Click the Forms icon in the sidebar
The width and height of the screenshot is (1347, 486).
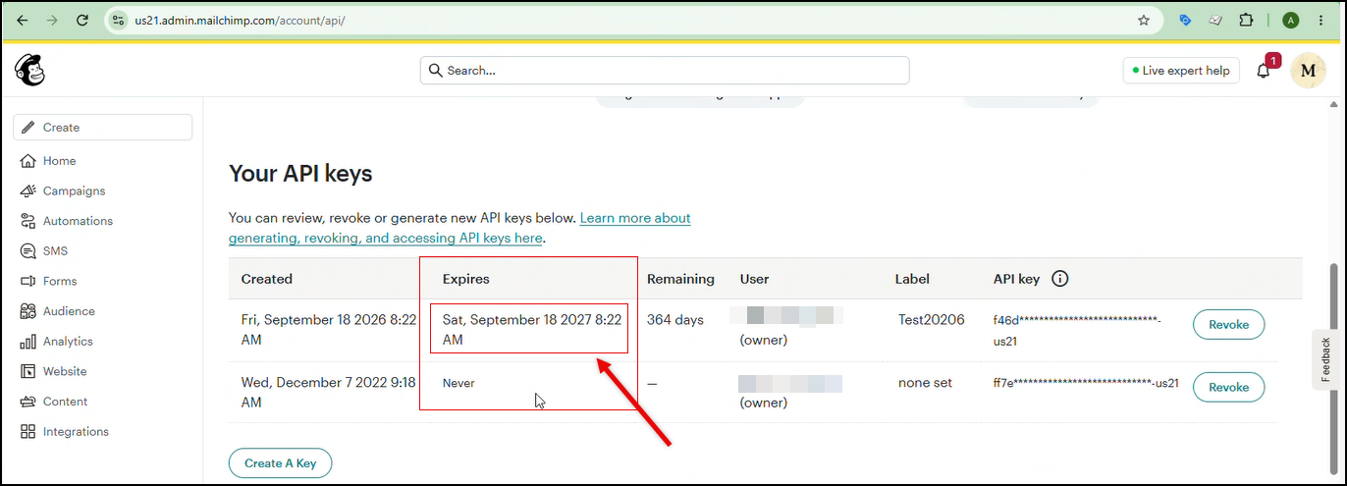coord(27,282)
